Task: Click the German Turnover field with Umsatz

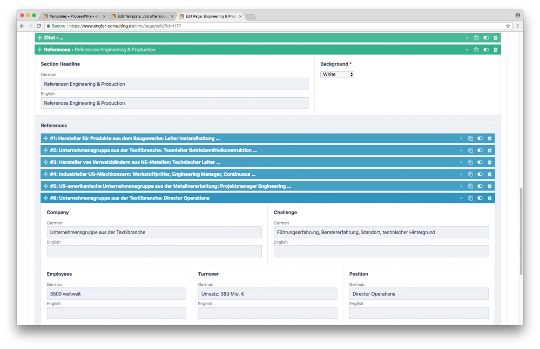Action: point(267,294)
